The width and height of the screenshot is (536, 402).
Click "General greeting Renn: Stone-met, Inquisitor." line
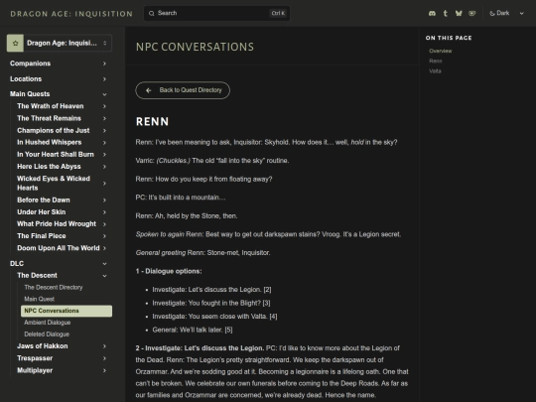(202, 253)
